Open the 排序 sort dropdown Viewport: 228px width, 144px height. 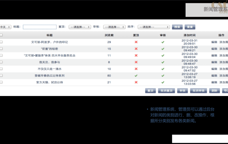154,27
